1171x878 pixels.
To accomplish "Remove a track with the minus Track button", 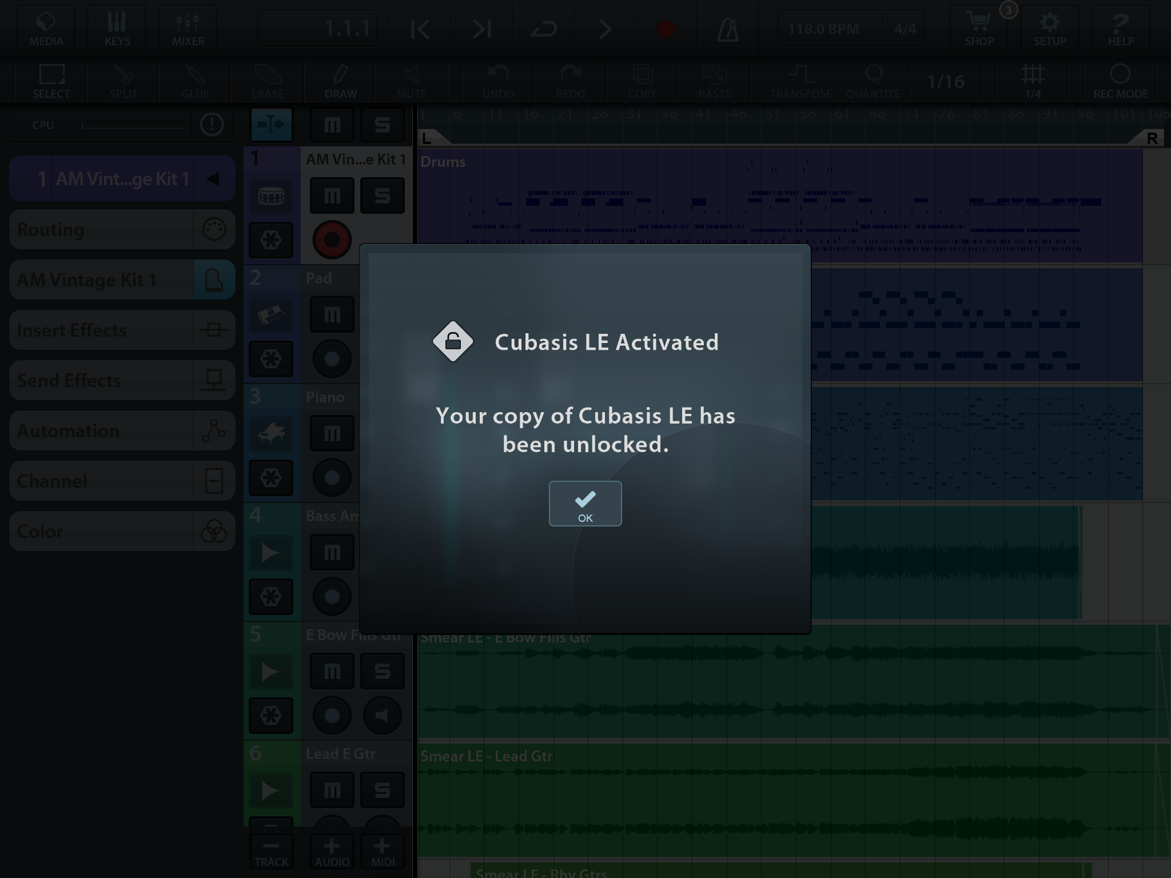I will pos(271,852).
